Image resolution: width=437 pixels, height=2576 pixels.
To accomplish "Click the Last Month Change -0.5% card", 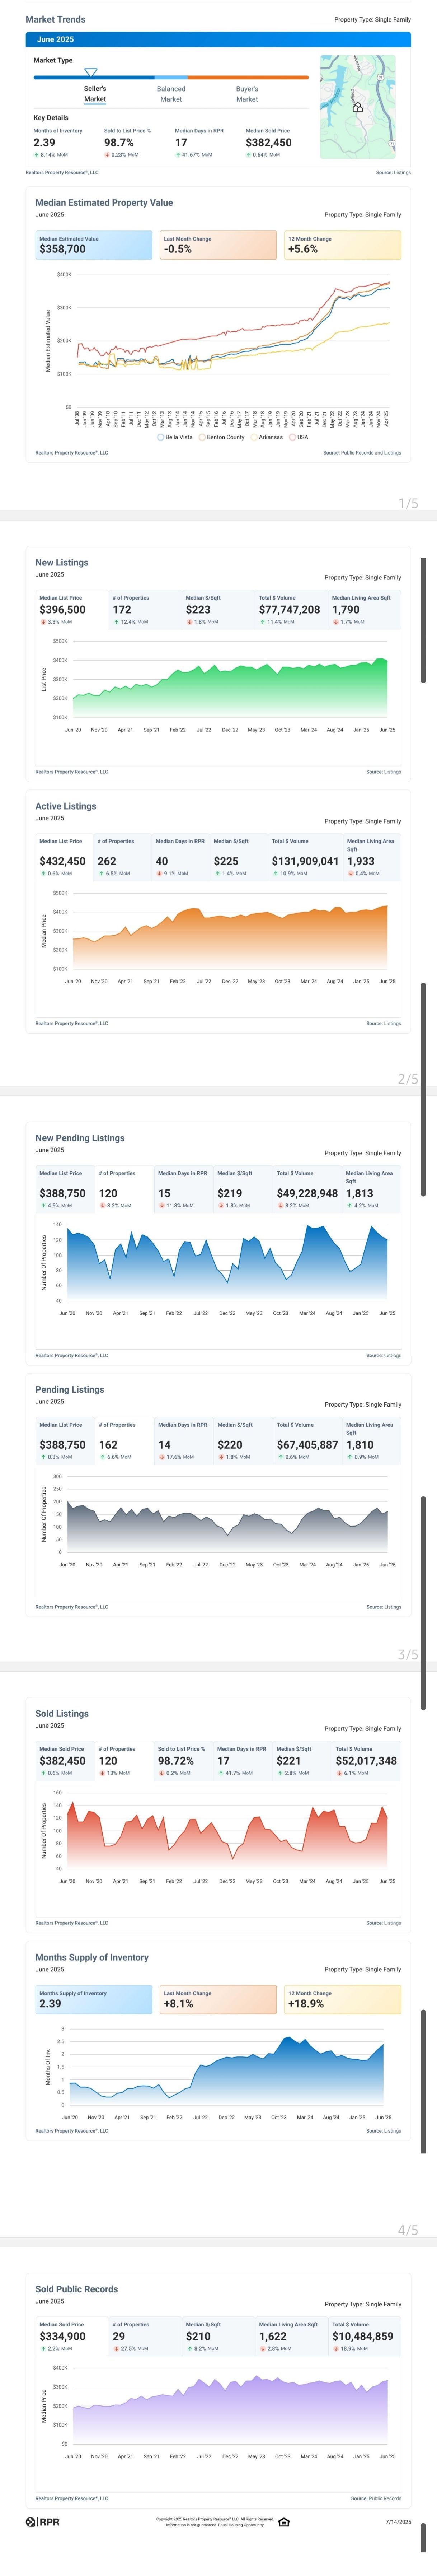I will click(x=218, y=245).
